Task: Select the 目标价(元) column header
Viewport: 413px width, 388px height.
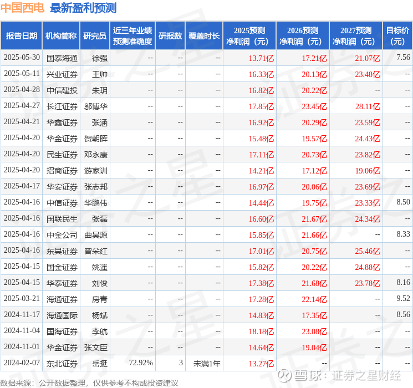Action: point(397,36)
